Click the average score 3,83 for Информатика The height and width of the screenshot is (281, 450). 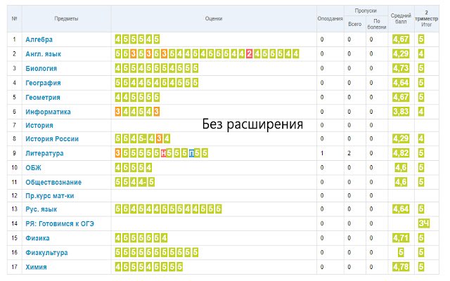[x=401, y=112]
